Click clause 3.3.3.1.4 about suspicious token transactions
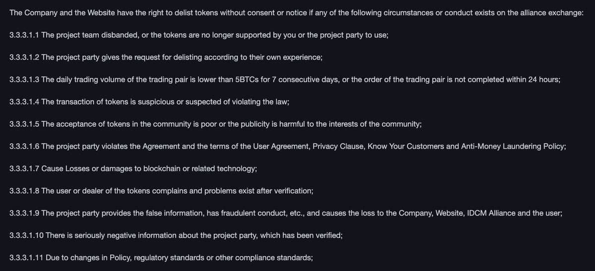The height and width of the screenshot is (271, 595). (149, 102)
